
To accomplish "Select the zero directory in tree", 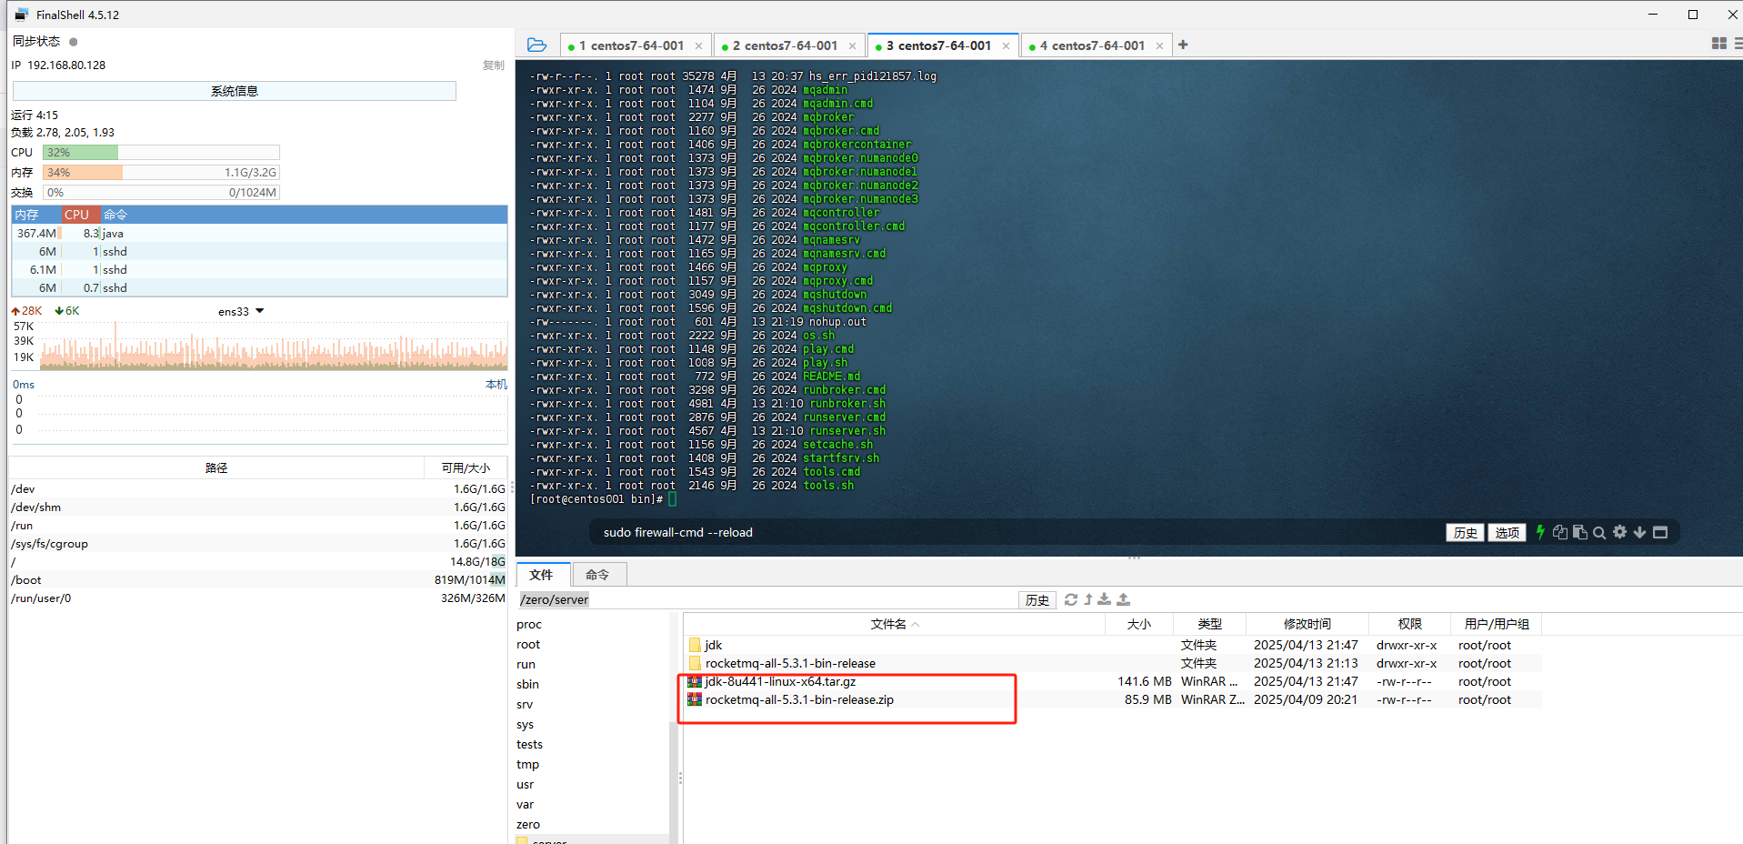I will click(x=528, y=825).
